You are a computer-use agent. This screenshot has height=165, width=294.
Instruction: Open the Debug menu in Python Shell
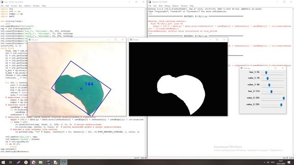(167, 6)
